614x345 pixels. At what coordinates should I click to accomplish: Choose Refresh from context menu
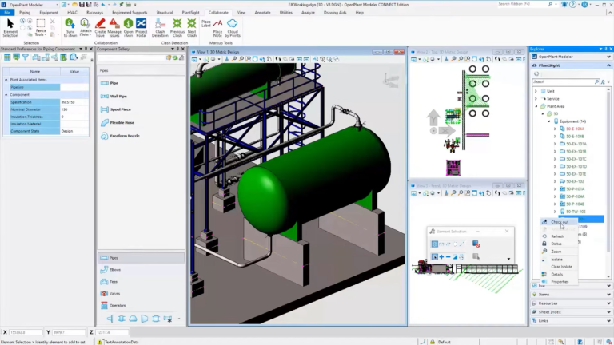coord(559,236)
